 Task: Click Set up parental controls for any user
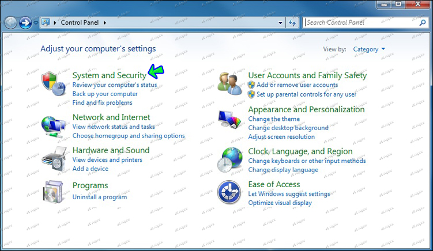(x=306, y=94)
